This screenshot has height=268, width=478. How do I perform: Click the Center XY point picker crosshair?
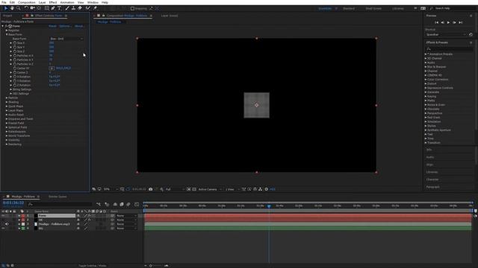52,68
